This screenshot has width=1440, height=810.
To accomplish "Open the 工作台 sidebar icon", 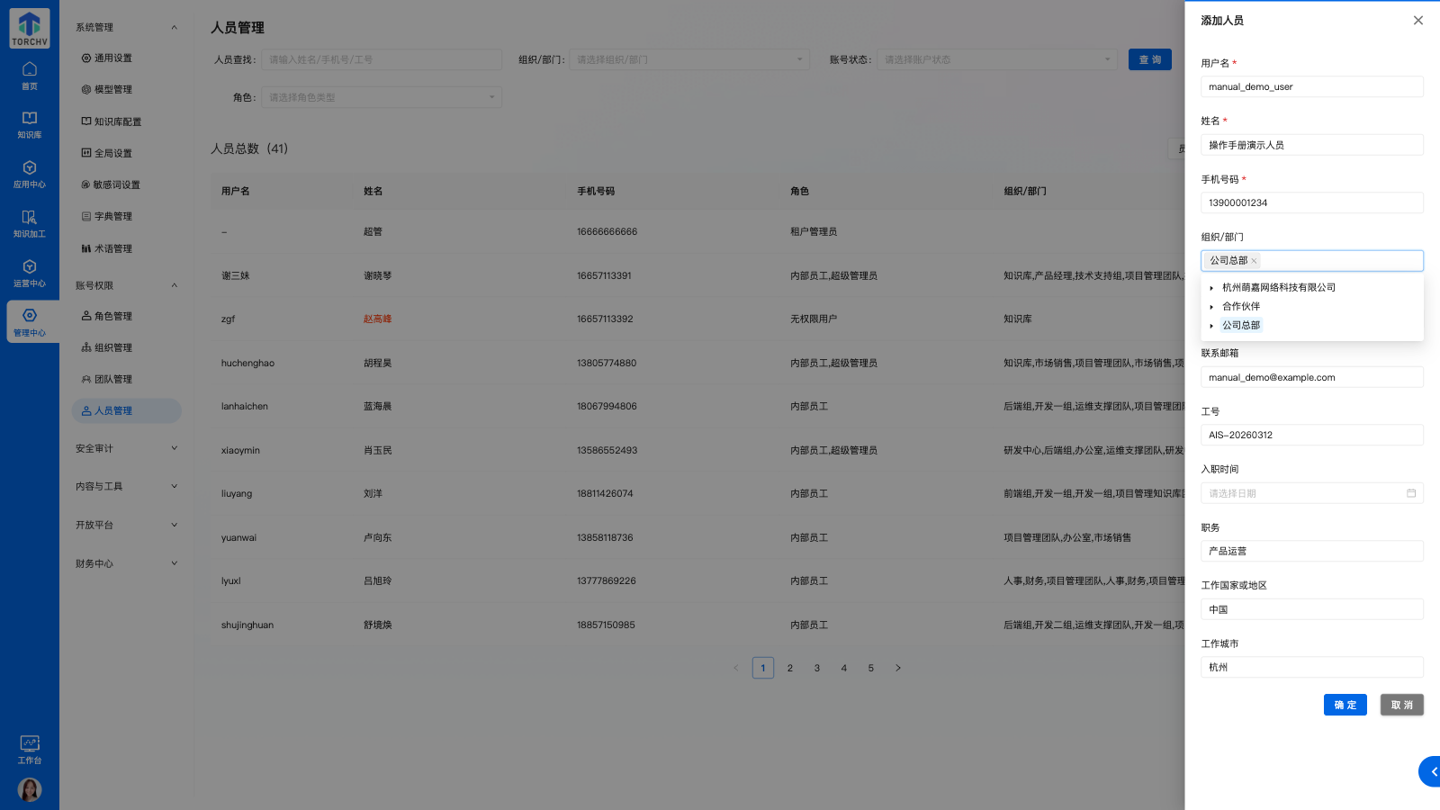I will click(x=30, y=750).
